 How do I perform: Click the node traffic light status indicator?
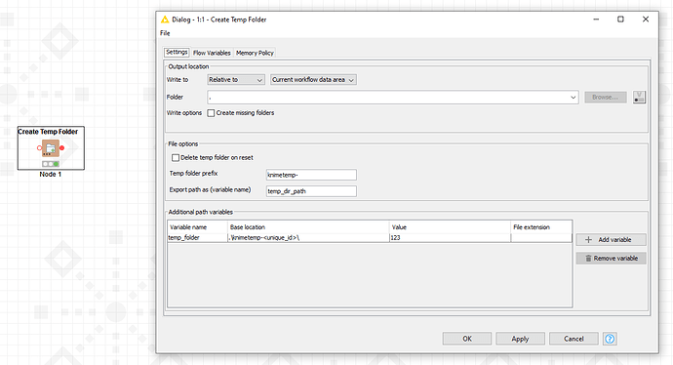pyautogui.click(x=51, y=164)
